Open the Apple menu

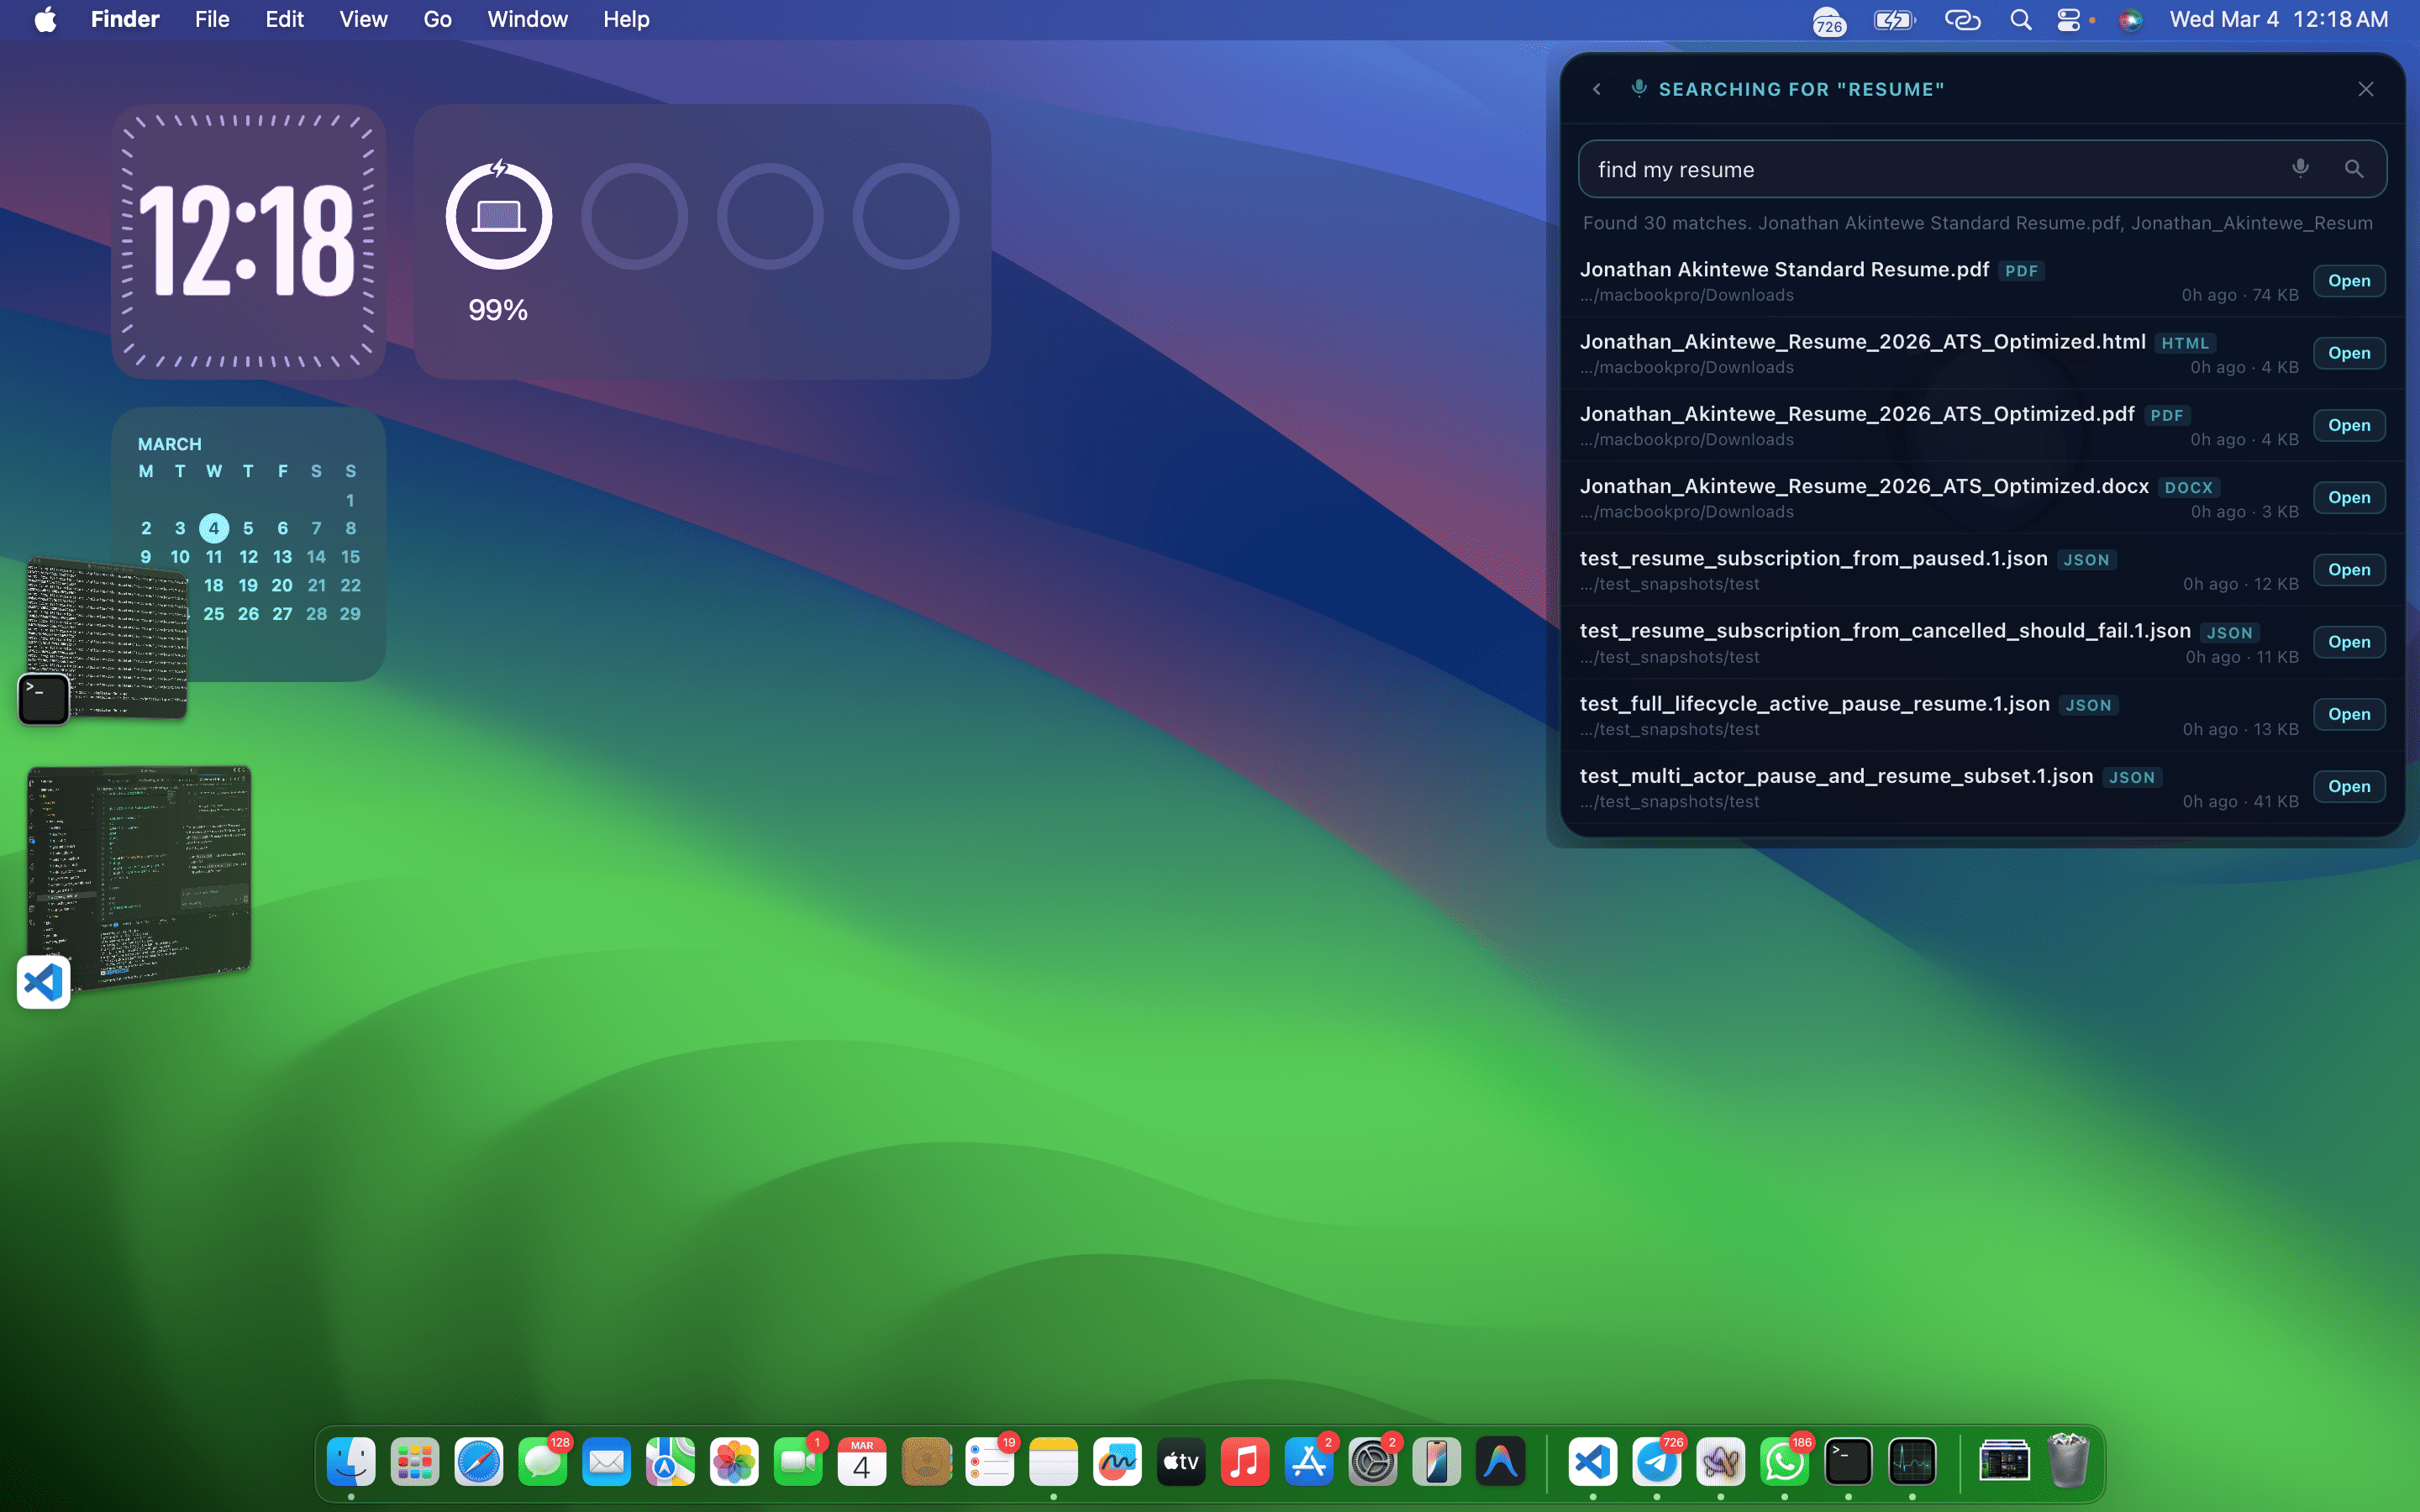click(x=45, y=20)
